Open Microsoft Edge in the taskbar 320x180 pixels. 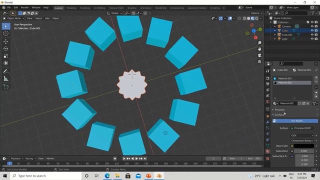pyautogui.click(x=107, y=176)
